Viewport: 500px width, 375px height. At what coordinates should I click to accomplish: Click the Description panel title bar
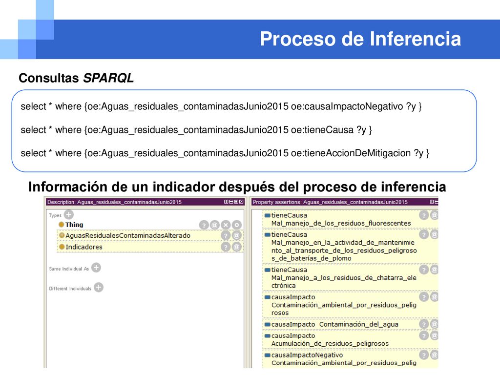click(x=145, y=202)
